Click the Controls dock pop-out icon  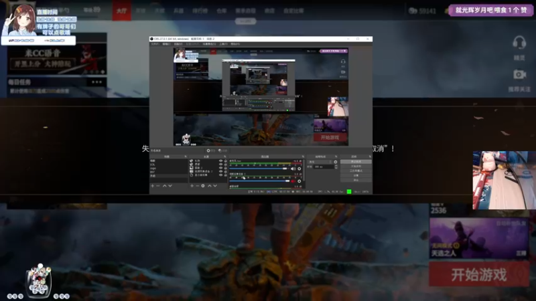(370, 157)
